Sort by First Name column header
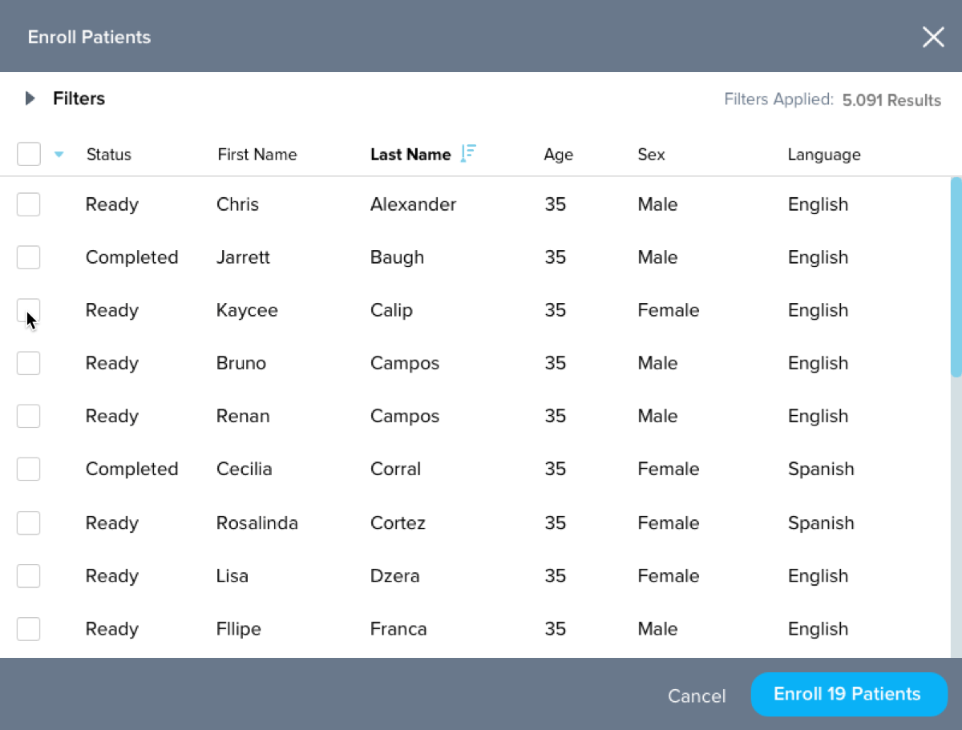This screenshot has width=962, height=730. point(257,155)
